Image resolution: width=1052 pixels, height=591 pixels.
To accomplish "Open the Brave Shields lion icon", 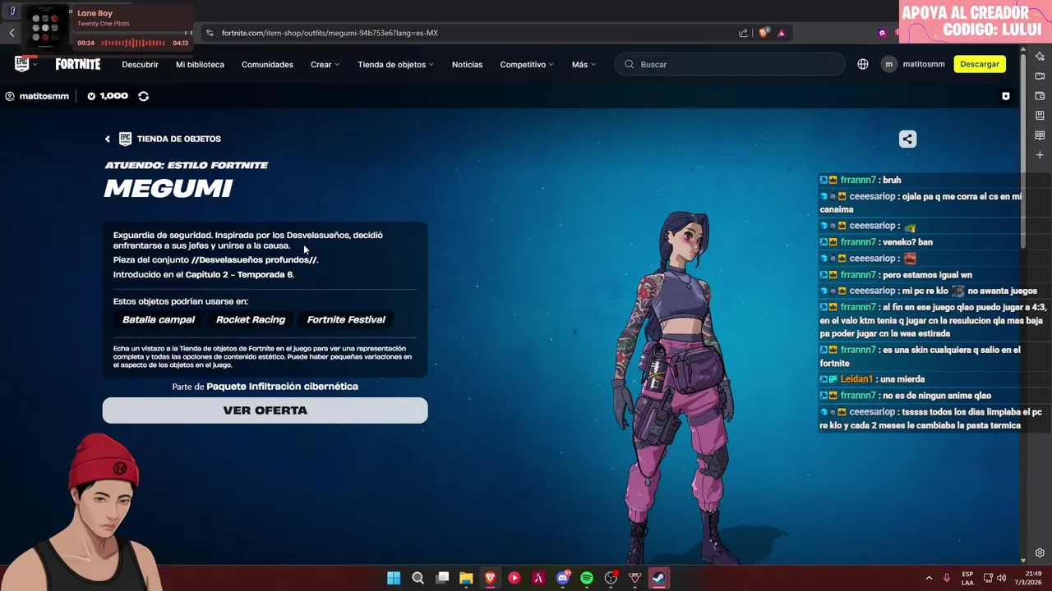I will pyautogui.click(x=764, y=33).
